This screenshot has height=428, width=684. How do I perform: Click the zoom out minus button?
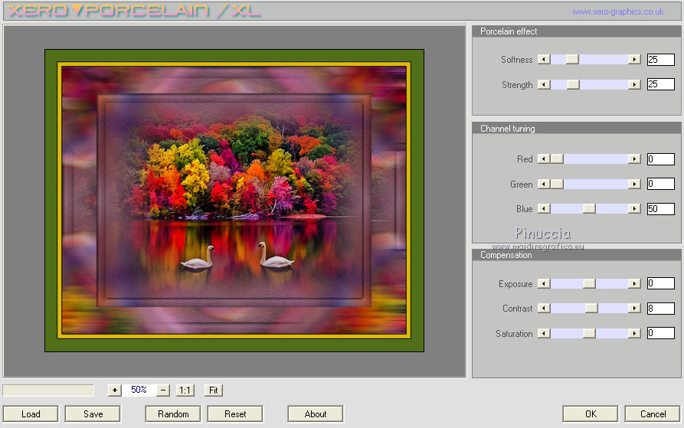tap(163, 390)
